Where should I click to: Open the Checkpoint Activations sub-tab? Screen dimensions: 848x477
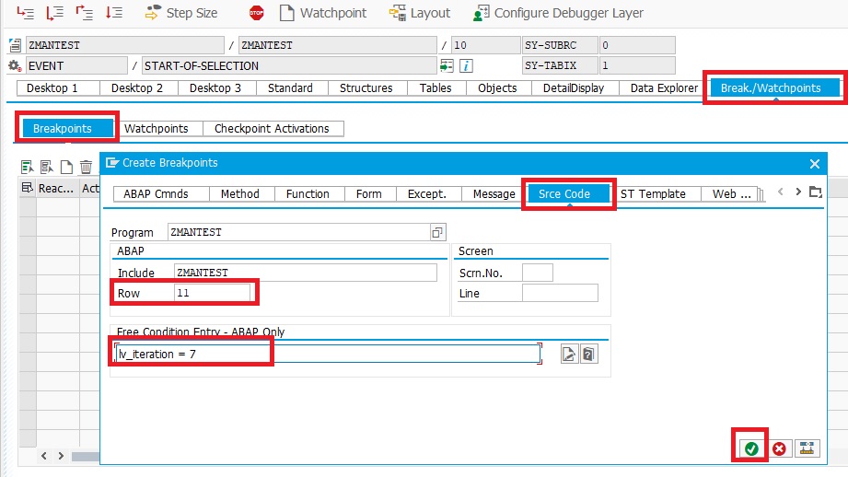pos(273,129)
